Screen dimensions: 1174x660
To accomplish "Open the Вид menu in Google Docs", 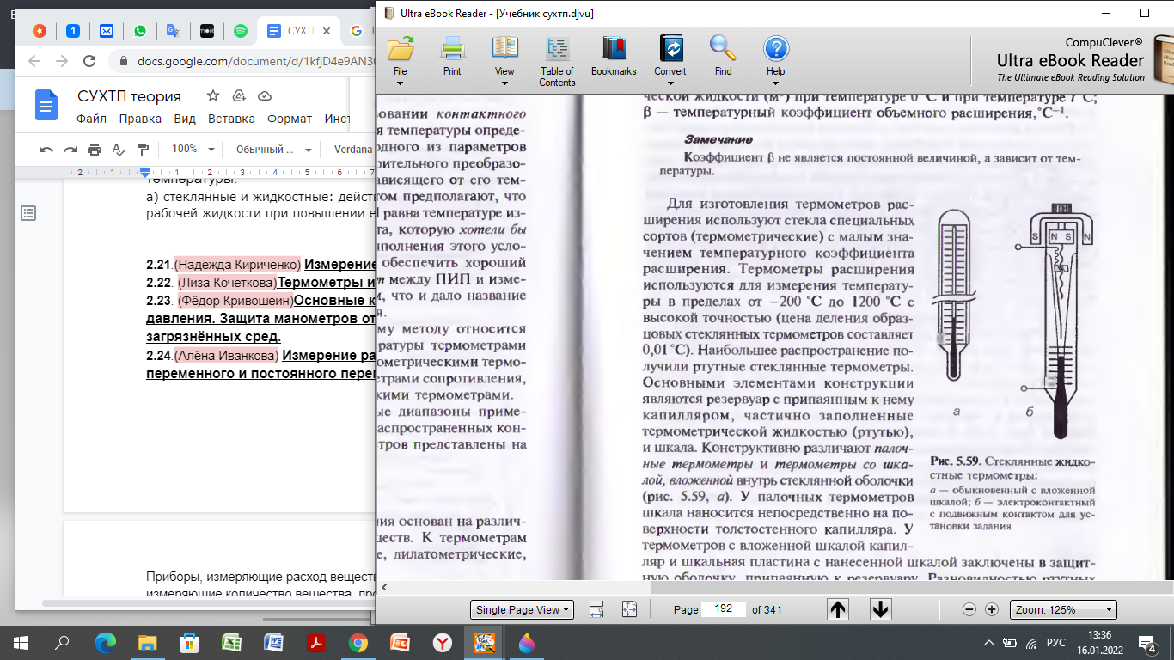I will pyautogui.click(x=185, y=119).
